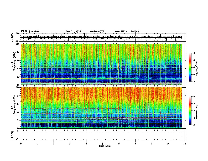The width and height of the screenshot is (208, 161).
Task: Click the time axis tick label "5"
Action: click(103, 144)
